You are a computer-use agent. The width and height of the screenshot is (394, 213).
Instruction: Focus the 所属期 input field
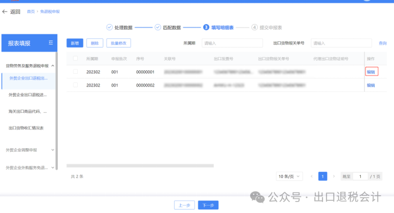[232, 43]
